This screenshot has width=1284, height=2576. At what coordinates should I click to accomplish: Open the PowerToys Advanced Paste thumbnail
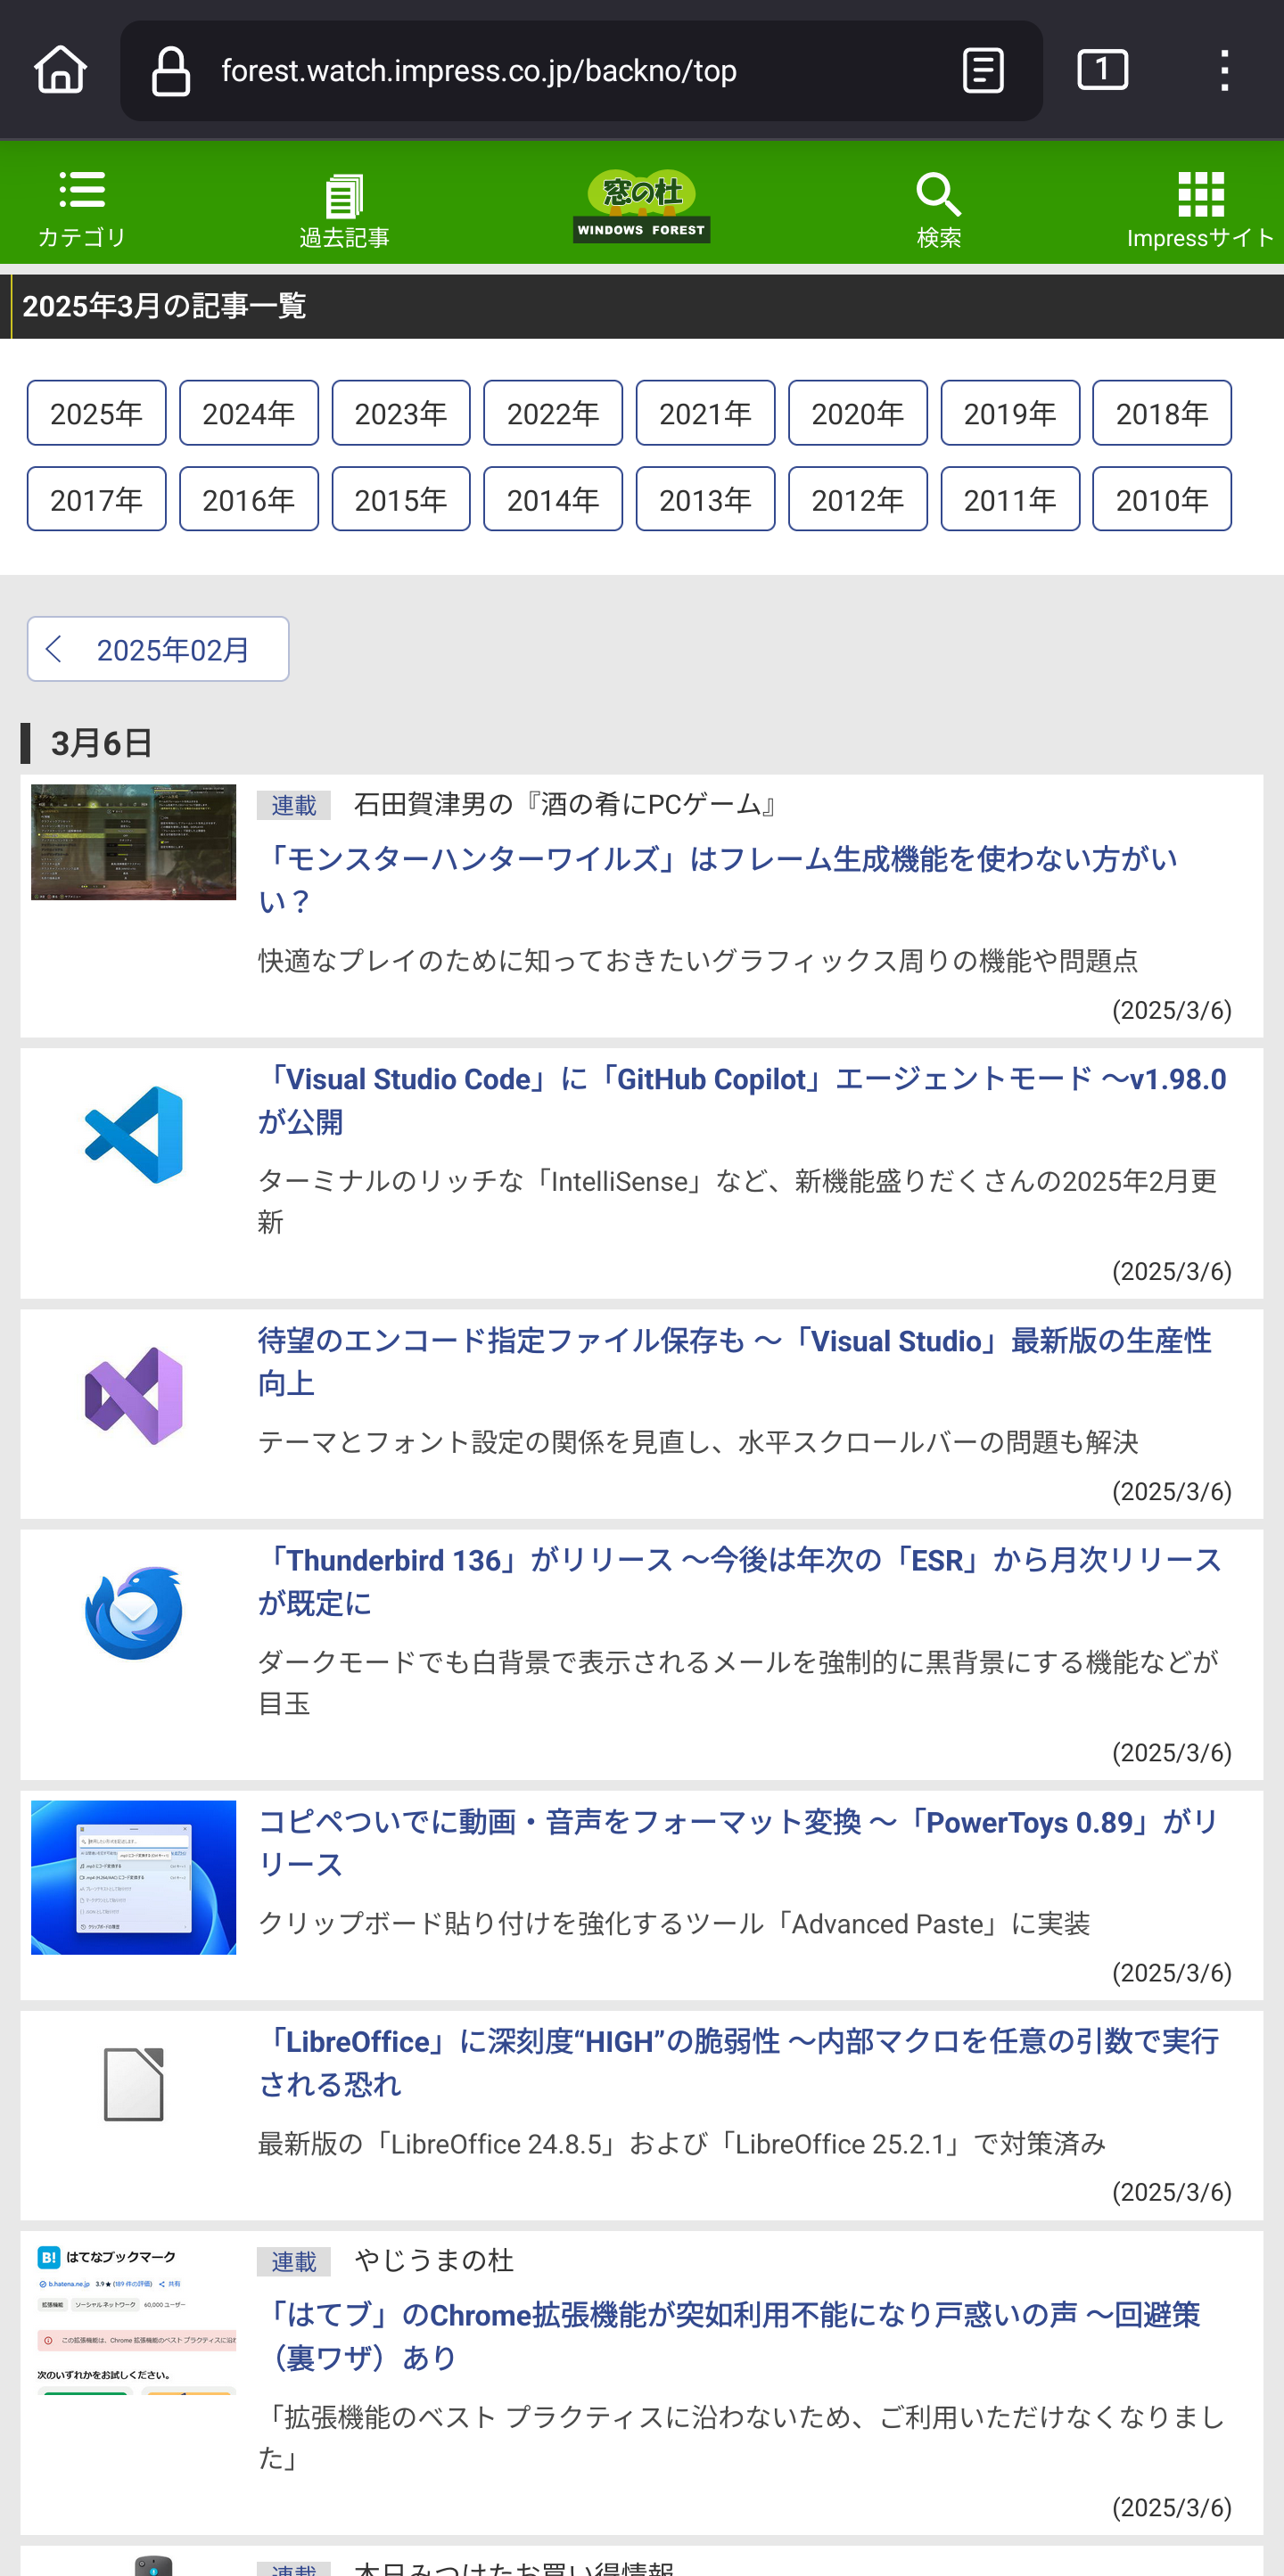click(x=133, y=1877)
